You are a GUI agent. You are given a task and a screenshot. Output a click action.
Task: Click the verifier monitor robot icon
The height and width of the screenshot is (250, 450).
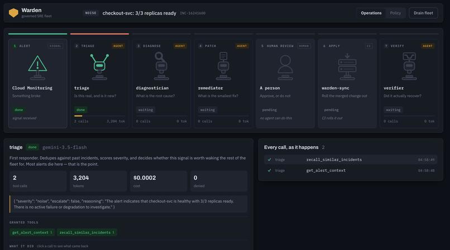409,66
